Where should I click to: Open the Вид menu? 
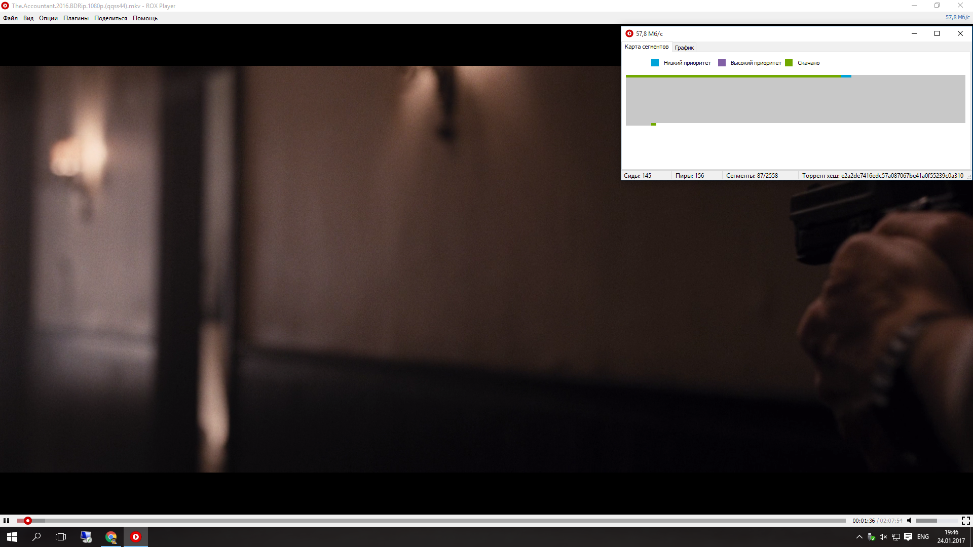(28, 18)
